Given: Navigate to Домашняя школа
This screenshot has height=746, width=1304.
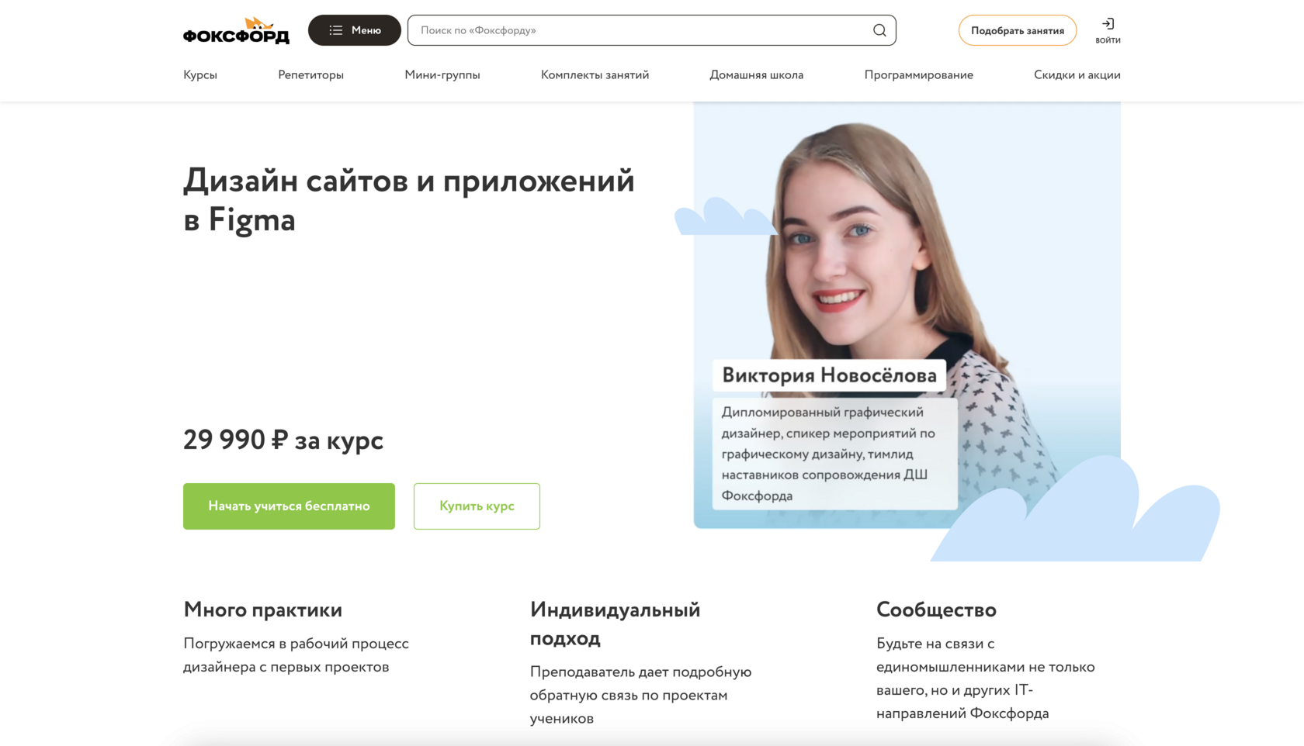Looking at the screenshot, I should 757,74.
